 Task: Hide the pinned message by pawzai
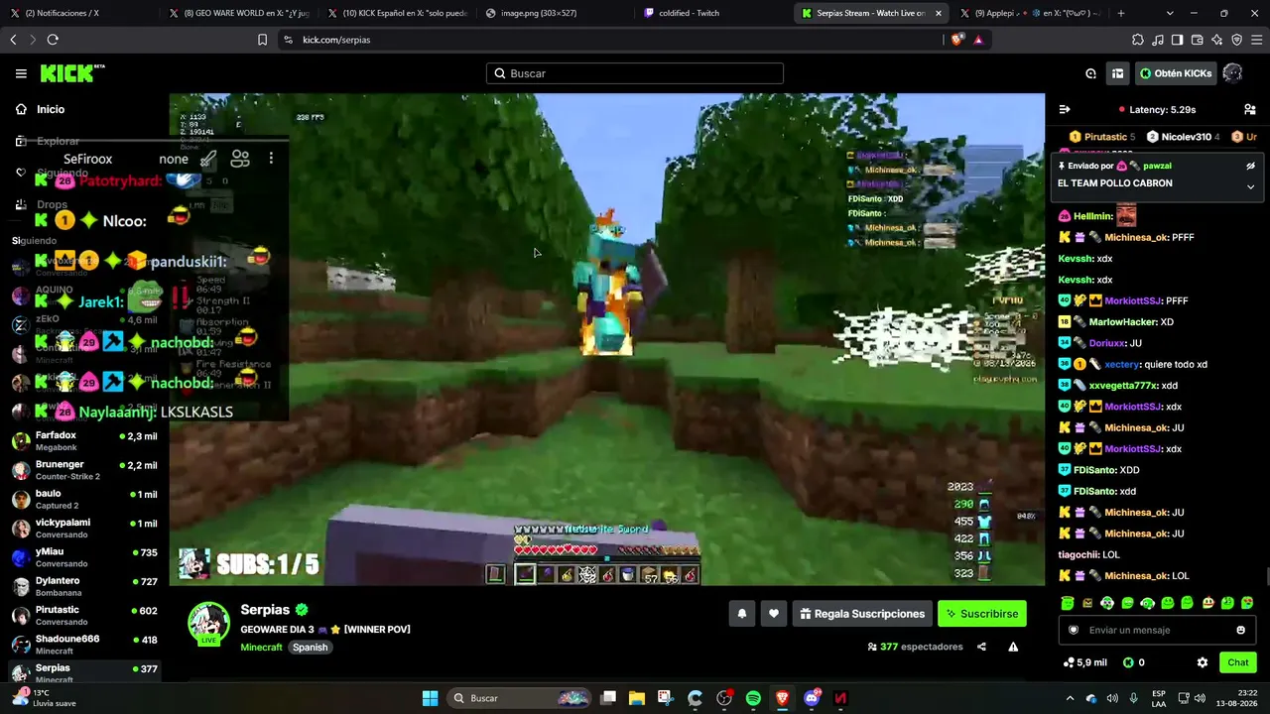[x=1250, y=166]
